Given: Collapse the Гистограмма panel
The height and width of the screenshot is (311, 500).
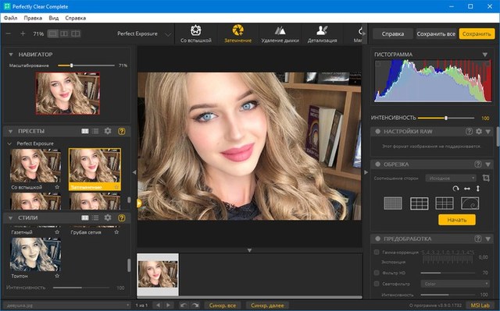Looking at the screenshot, I should click(485, 55).
